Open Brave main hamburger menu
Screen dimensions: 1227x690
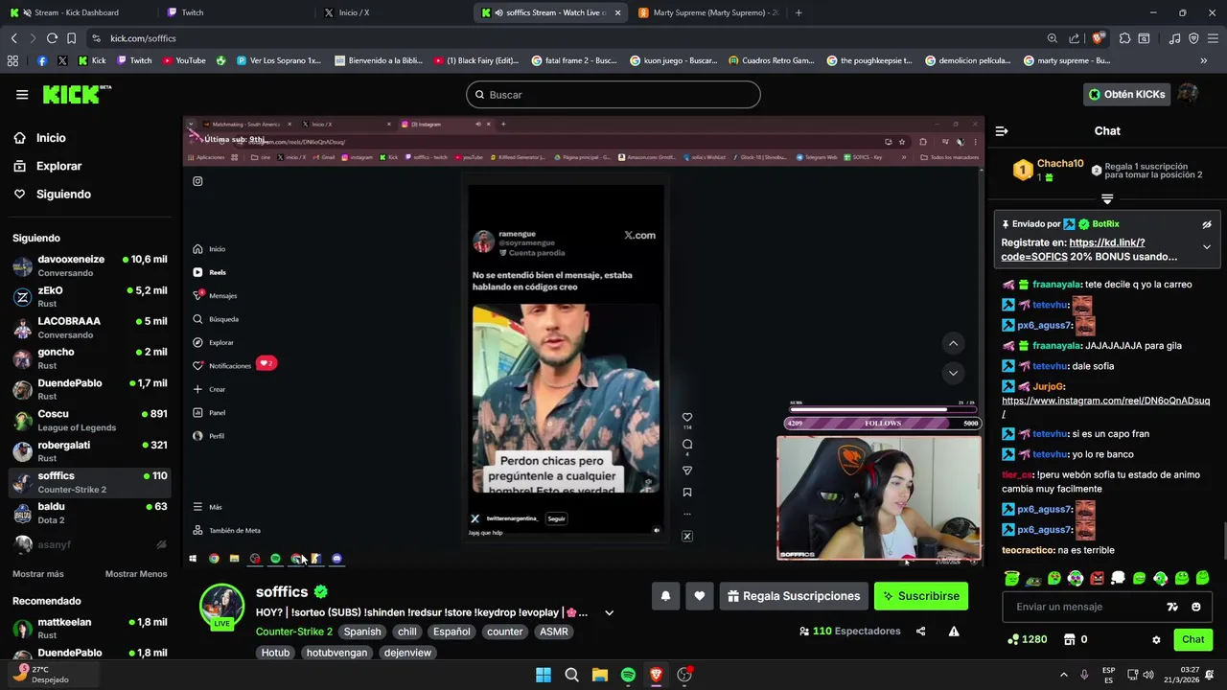pyautogui.click(x=1212, y=38)
